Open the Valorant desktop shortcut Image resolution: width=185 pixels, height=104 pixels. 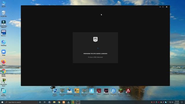click(106, 92)
